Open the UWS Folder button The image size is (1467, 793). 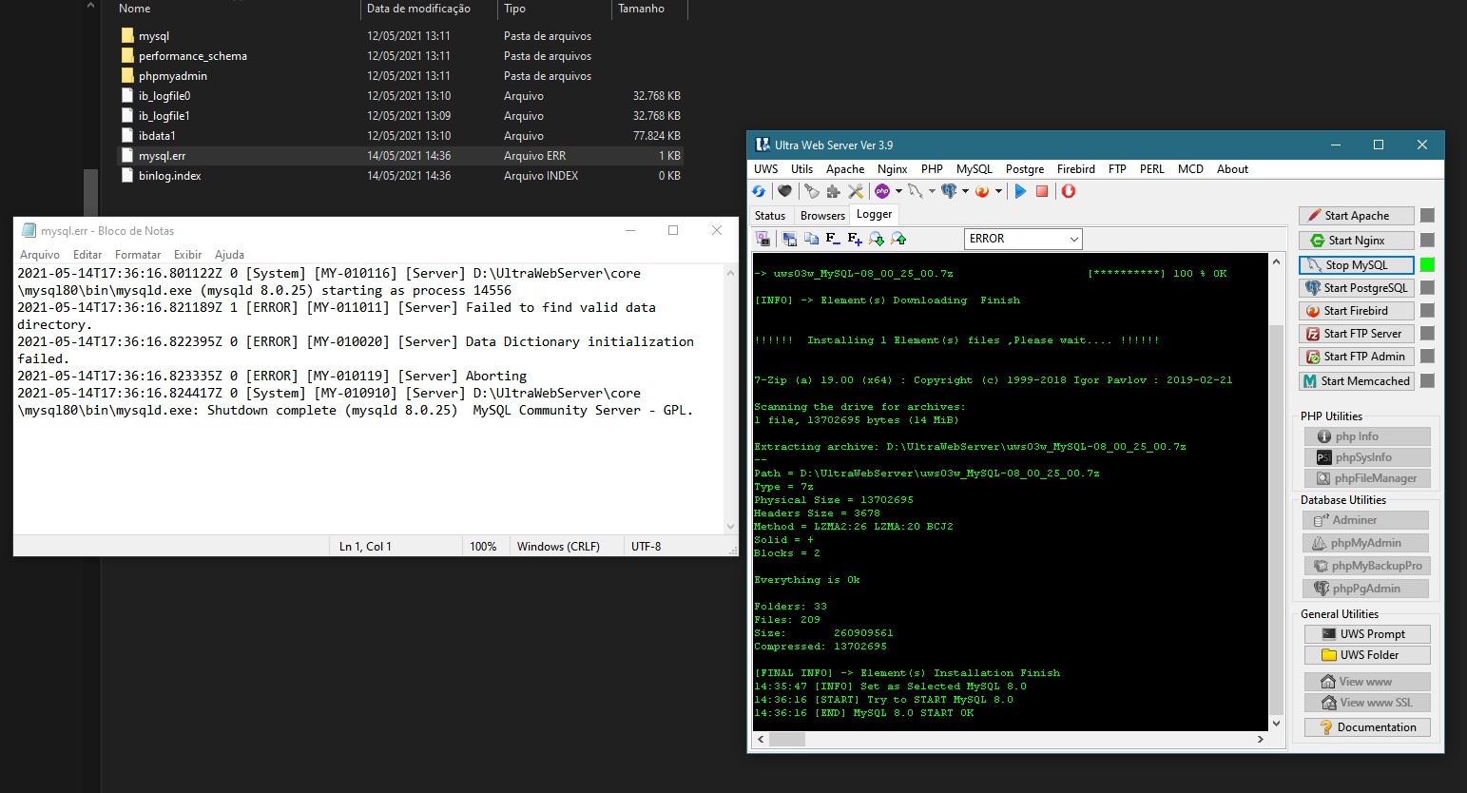1367,655
